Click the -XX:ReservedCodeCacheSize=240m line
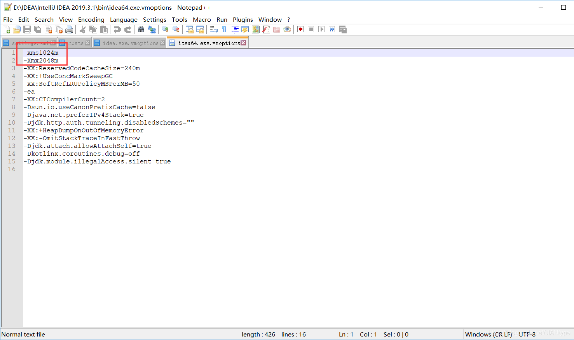This screenshot has height=340, width=574. (82, 68)
